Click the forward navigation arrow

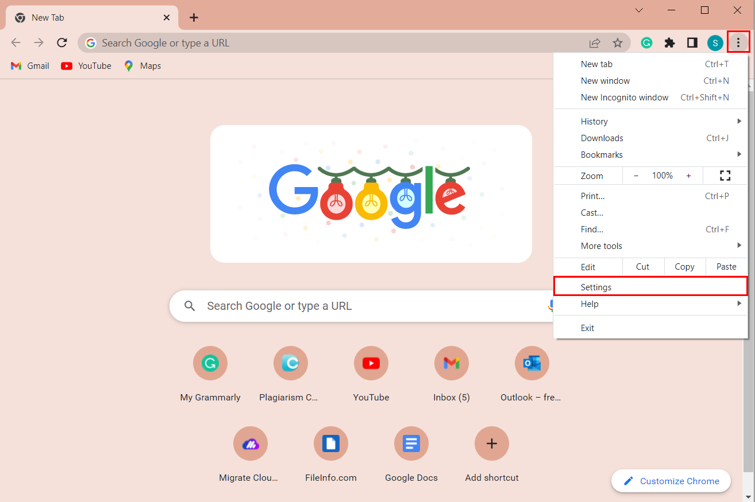point(39,42)
